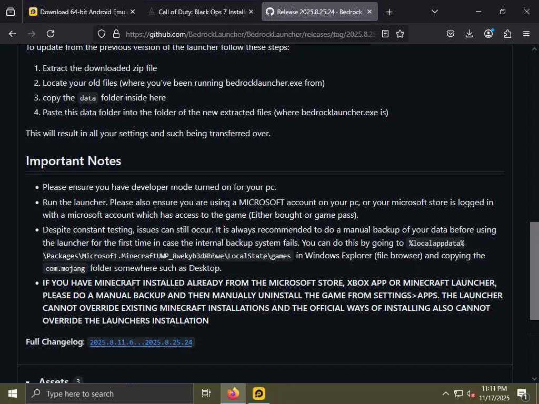Open a new browser tab
This screenshot has height=404, width=539.
pos(389,12)
